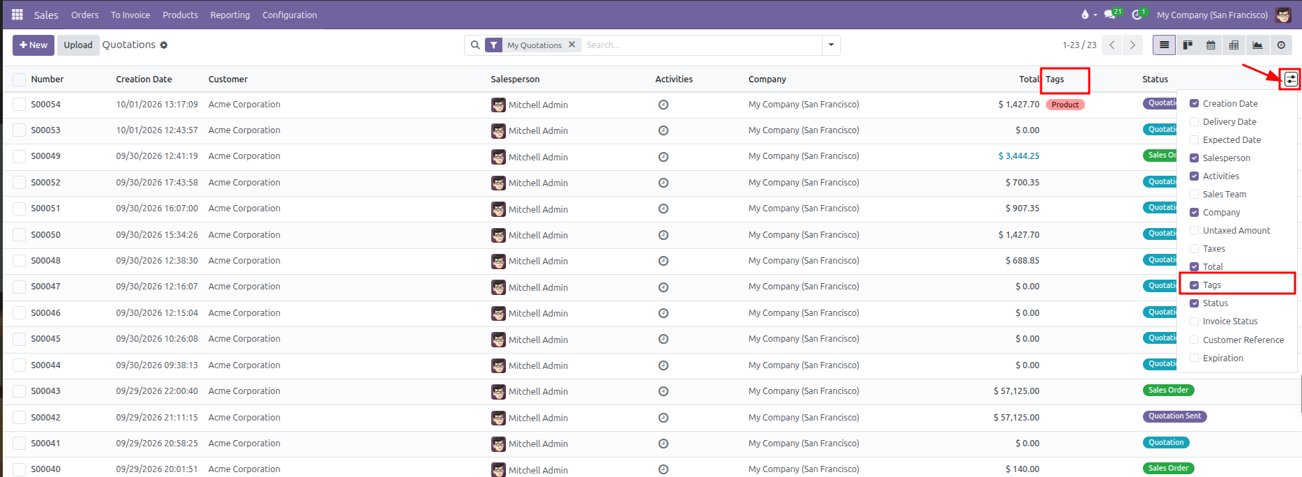Uncheck the Salesperson column option

[x=1195, y=158]
